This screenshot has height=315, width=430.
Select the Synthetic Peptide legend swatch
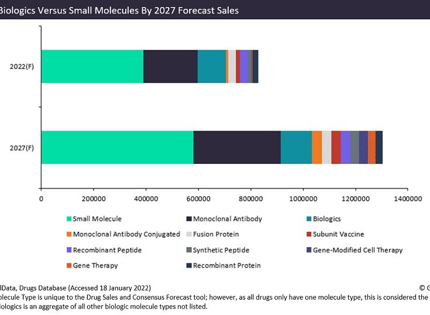188,250
